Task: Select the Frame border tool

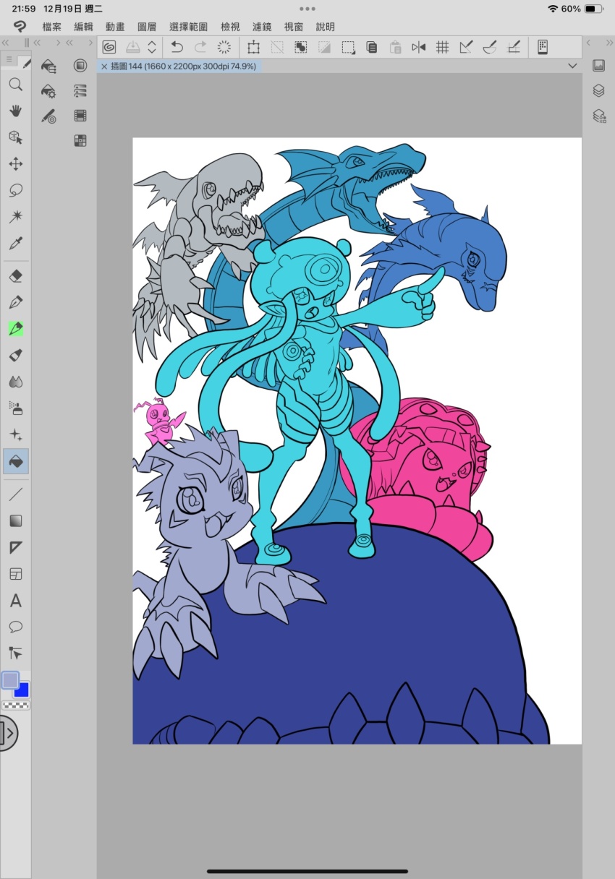Action: coord(15,574)
